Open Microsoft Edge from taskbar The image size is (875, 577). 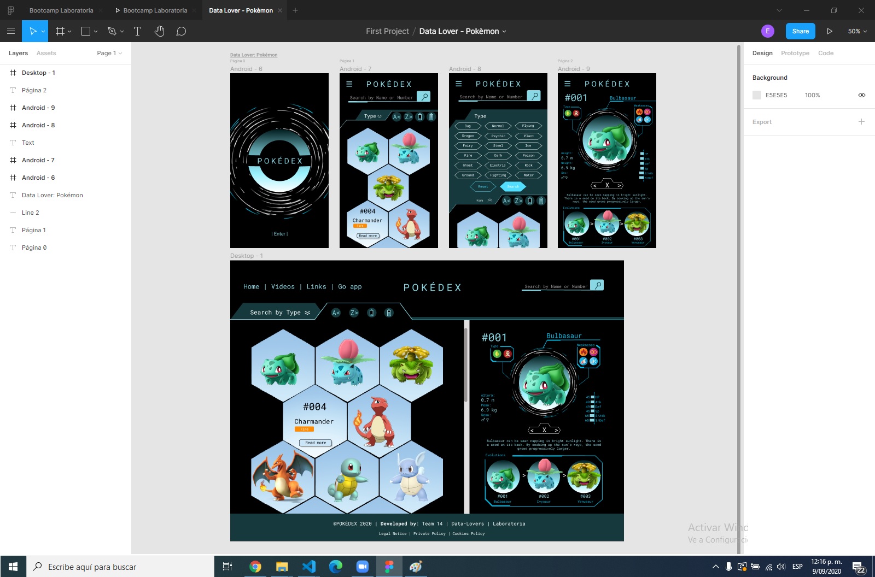[x=335, y=567]
